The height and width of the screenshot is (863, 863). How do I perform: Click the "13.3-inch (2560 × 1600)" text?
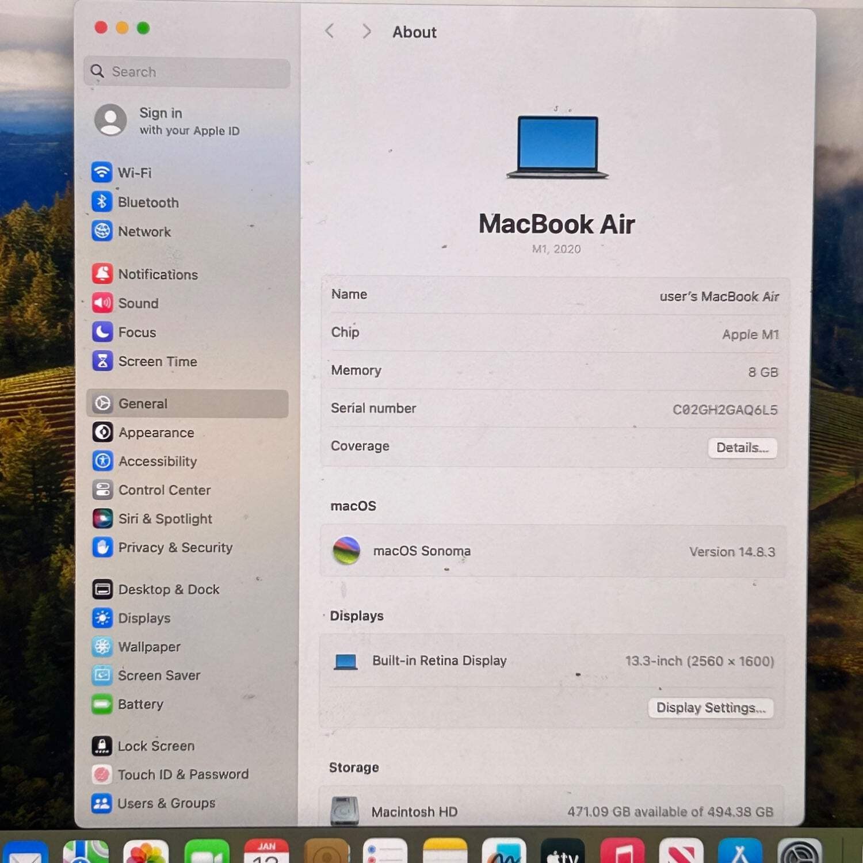pos(700,661)
